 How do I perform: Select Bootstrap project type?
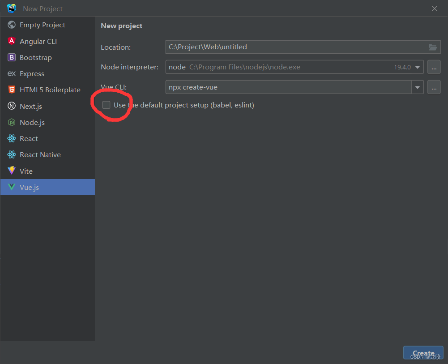48,57
